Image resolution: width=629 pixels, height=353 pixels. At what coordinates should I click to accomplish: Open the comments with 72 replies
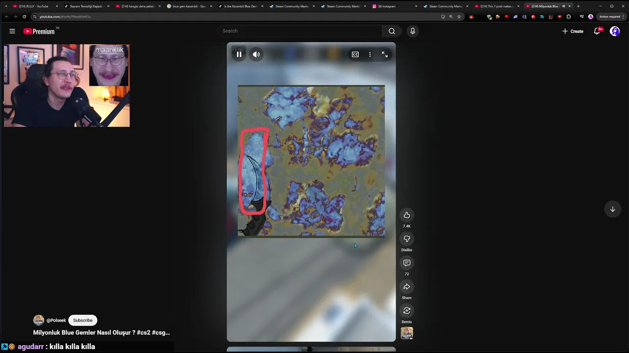coord(407,263)
